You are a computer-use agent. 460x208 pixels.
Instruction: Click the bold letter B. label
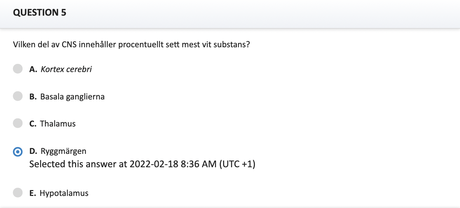point(33,97)
